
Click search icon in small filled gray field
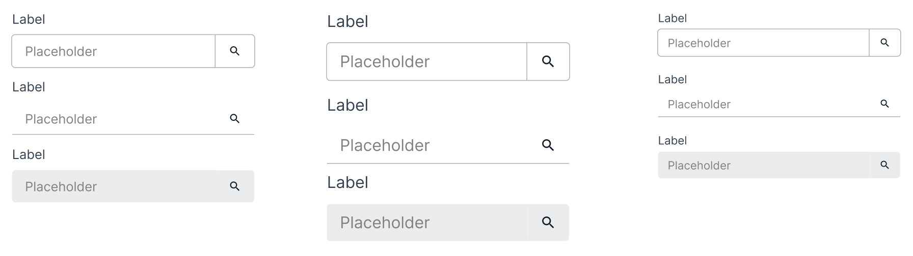click(x=885, y=165)
